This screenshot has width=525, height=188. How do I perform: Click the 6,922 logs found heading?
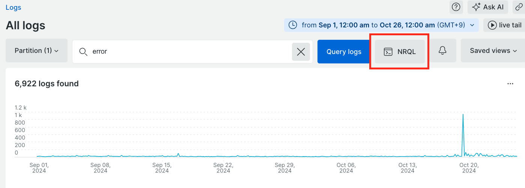pyautogui.click(x=47, y=84)
